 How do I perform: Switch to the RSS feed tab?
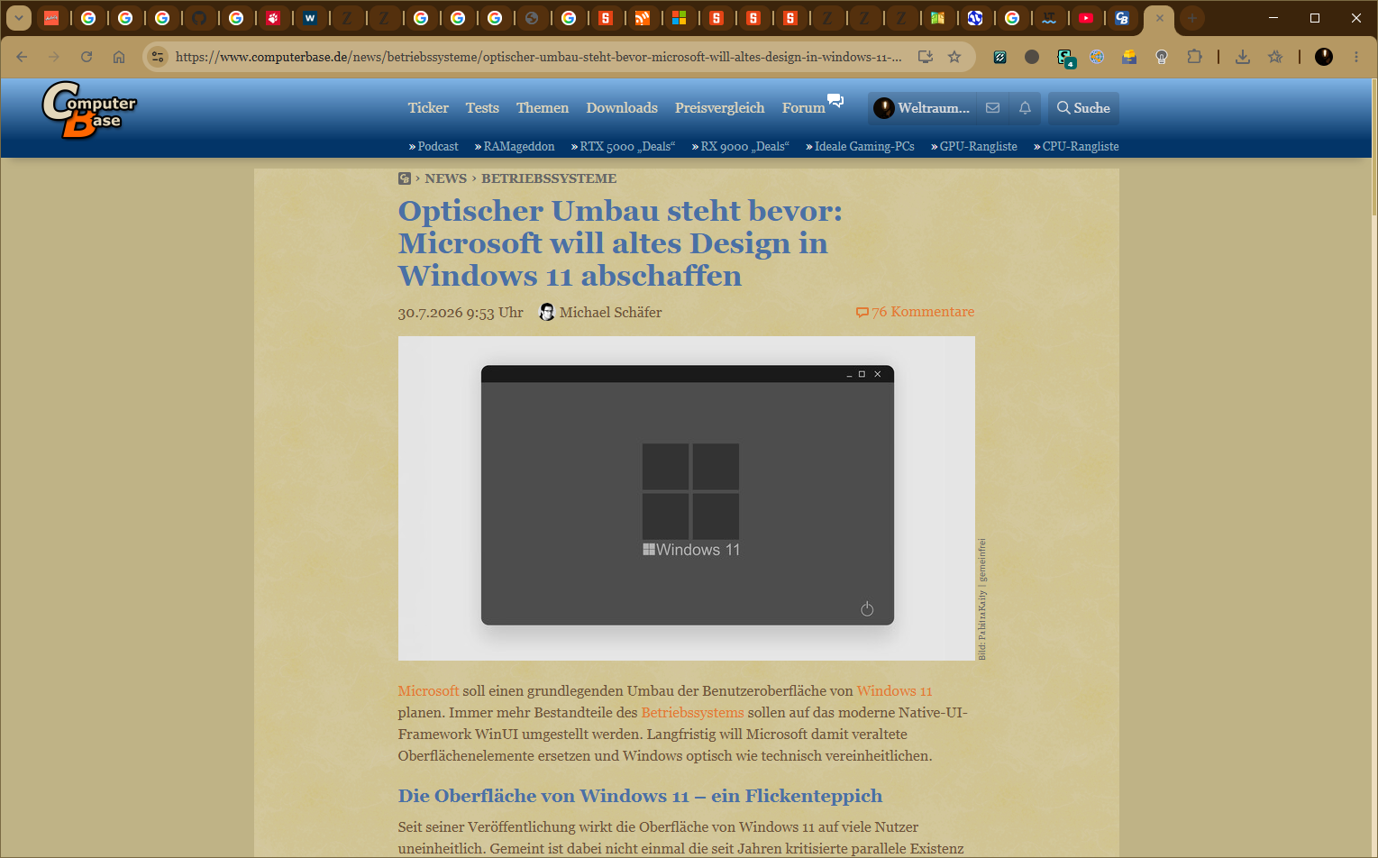643,18
